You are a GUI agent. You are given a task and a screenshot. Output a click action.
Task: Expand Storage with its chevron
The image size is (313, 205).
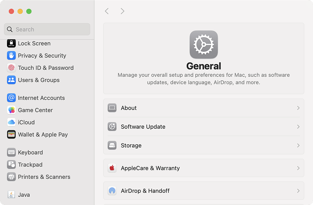click(298, 145)
